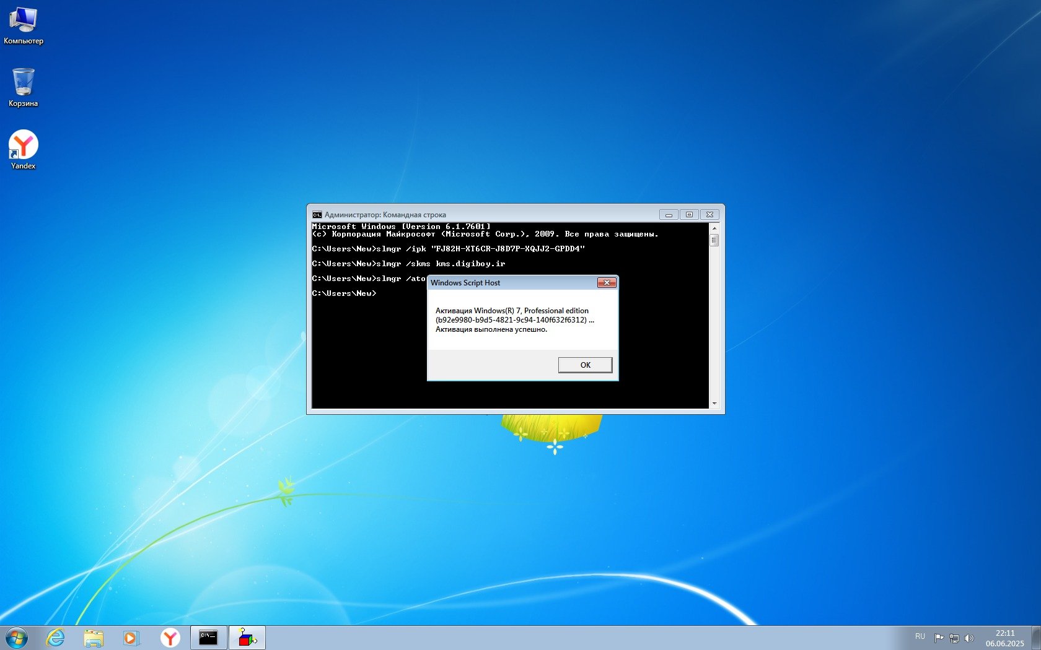Open the Command Prompt title bar system menu icon
Viewport: 1041px width, 650px height.
coord(317,215)
